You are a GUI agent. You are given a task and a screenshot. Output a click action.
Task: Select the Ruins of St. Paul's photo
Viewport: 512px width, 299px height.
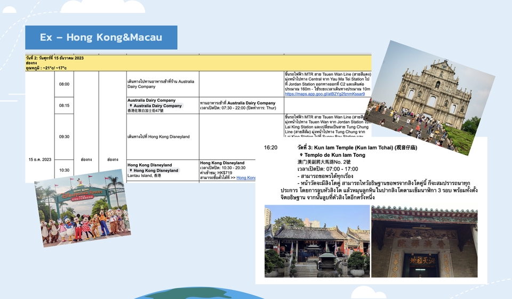pyautogui.click(x=429, y=98)
